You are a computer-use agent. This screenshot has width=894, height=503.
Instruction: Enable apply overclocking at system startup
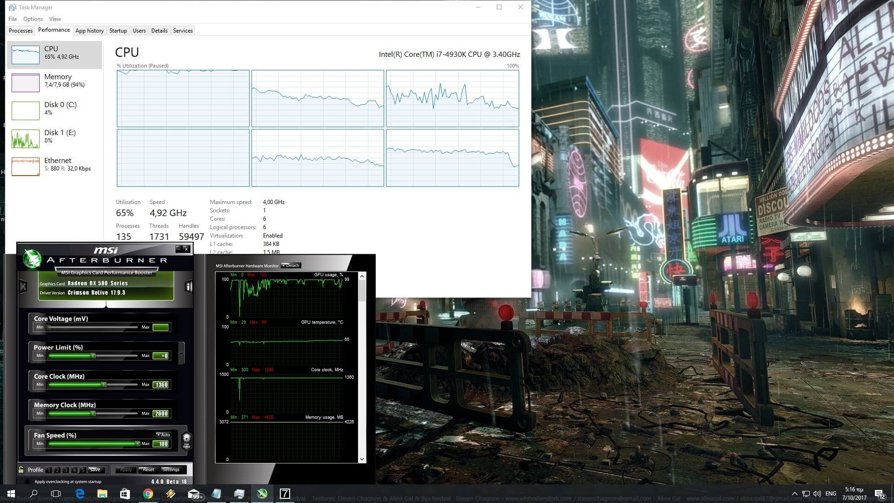point(27,482)
